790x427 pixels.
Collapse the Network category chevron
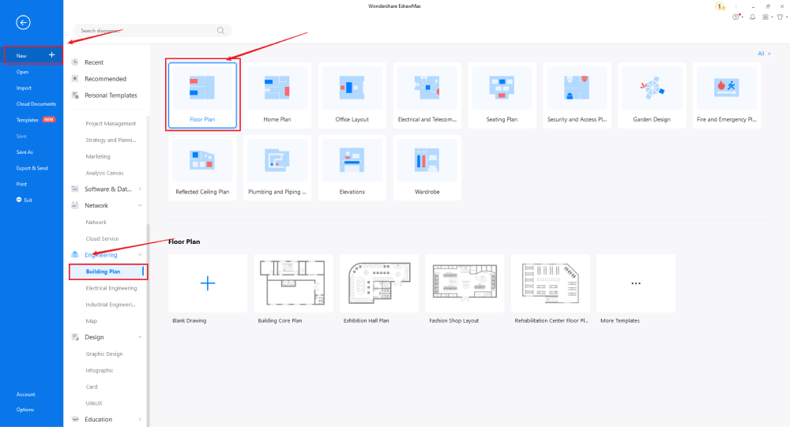tap(140, 205)
